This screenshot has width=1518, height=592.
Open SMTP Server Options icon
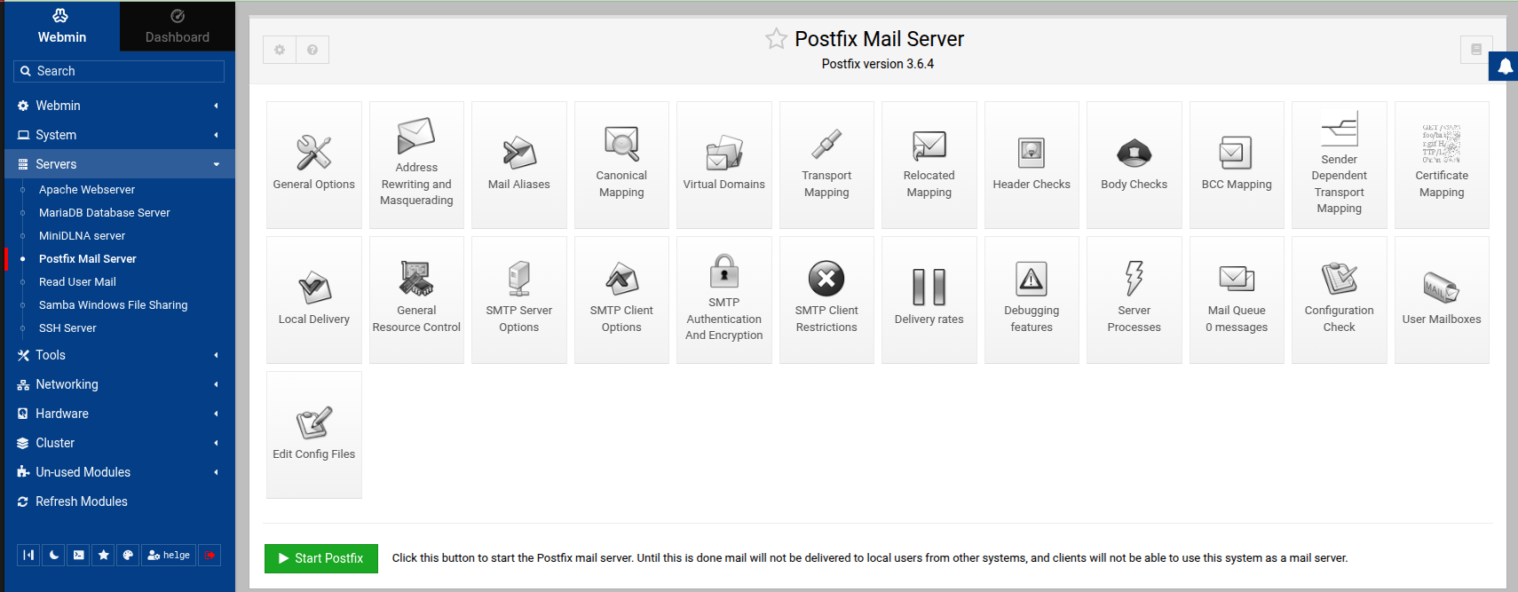518,299
